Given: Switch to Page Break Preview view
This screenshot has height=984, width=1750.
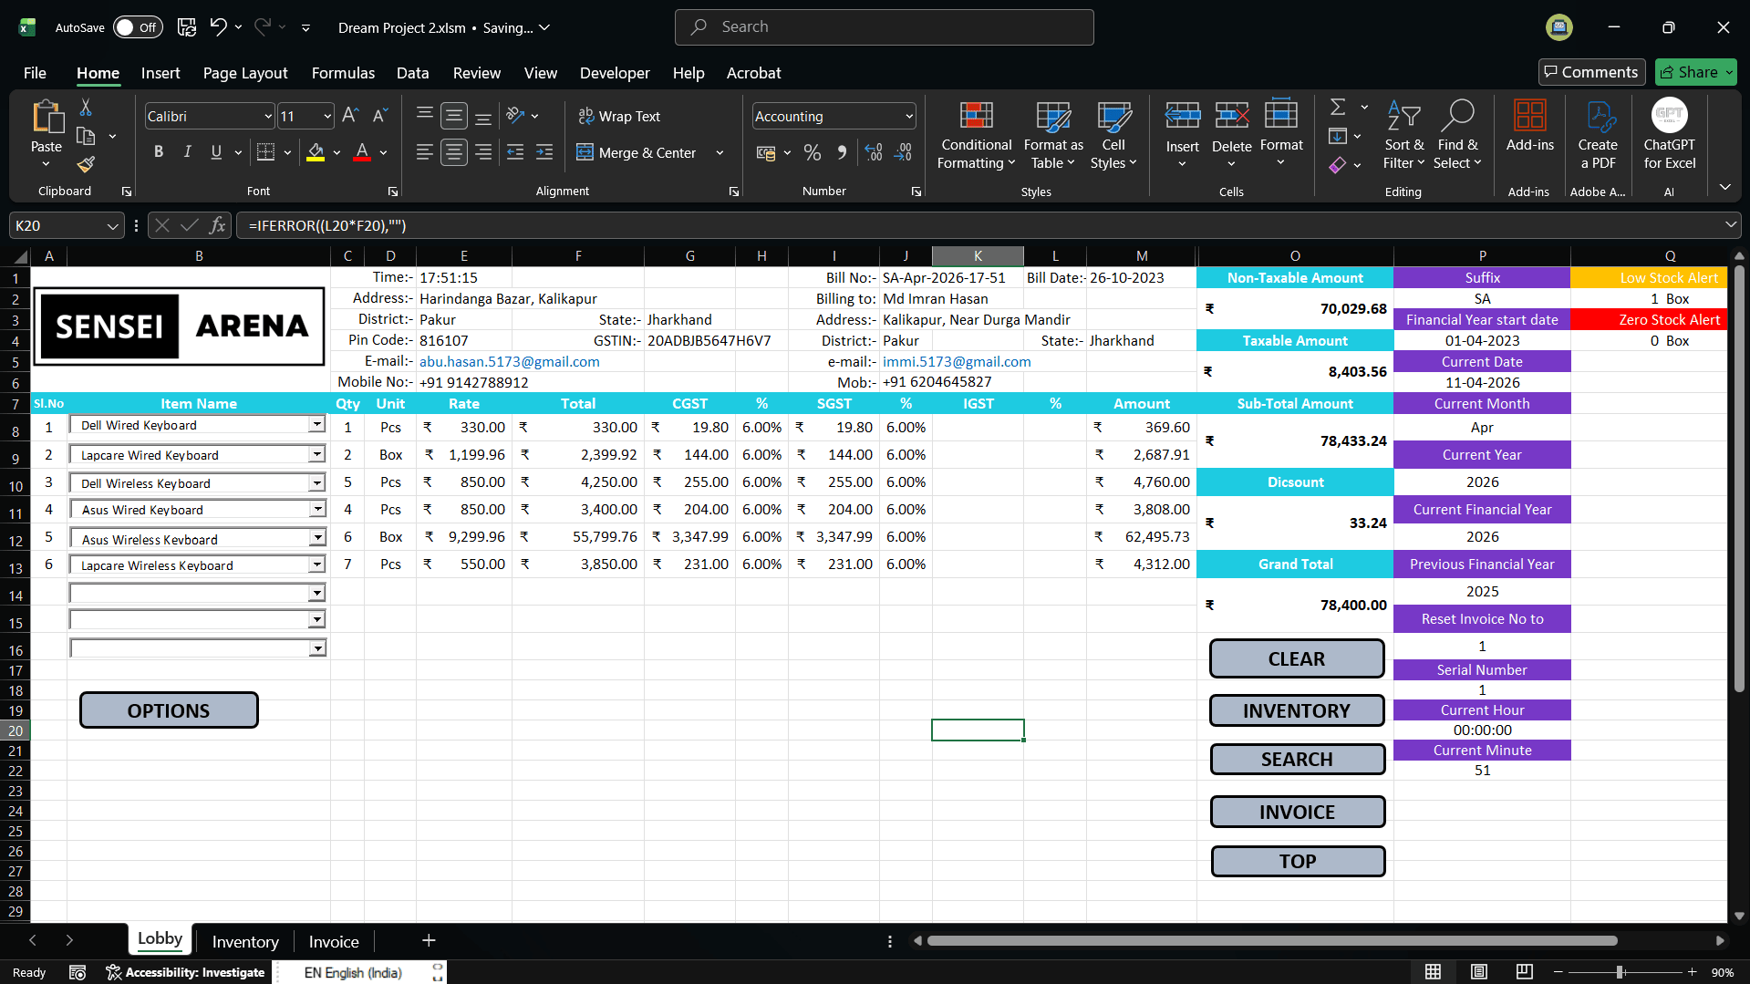Looking at the screenshot, I should [1524, 972].
